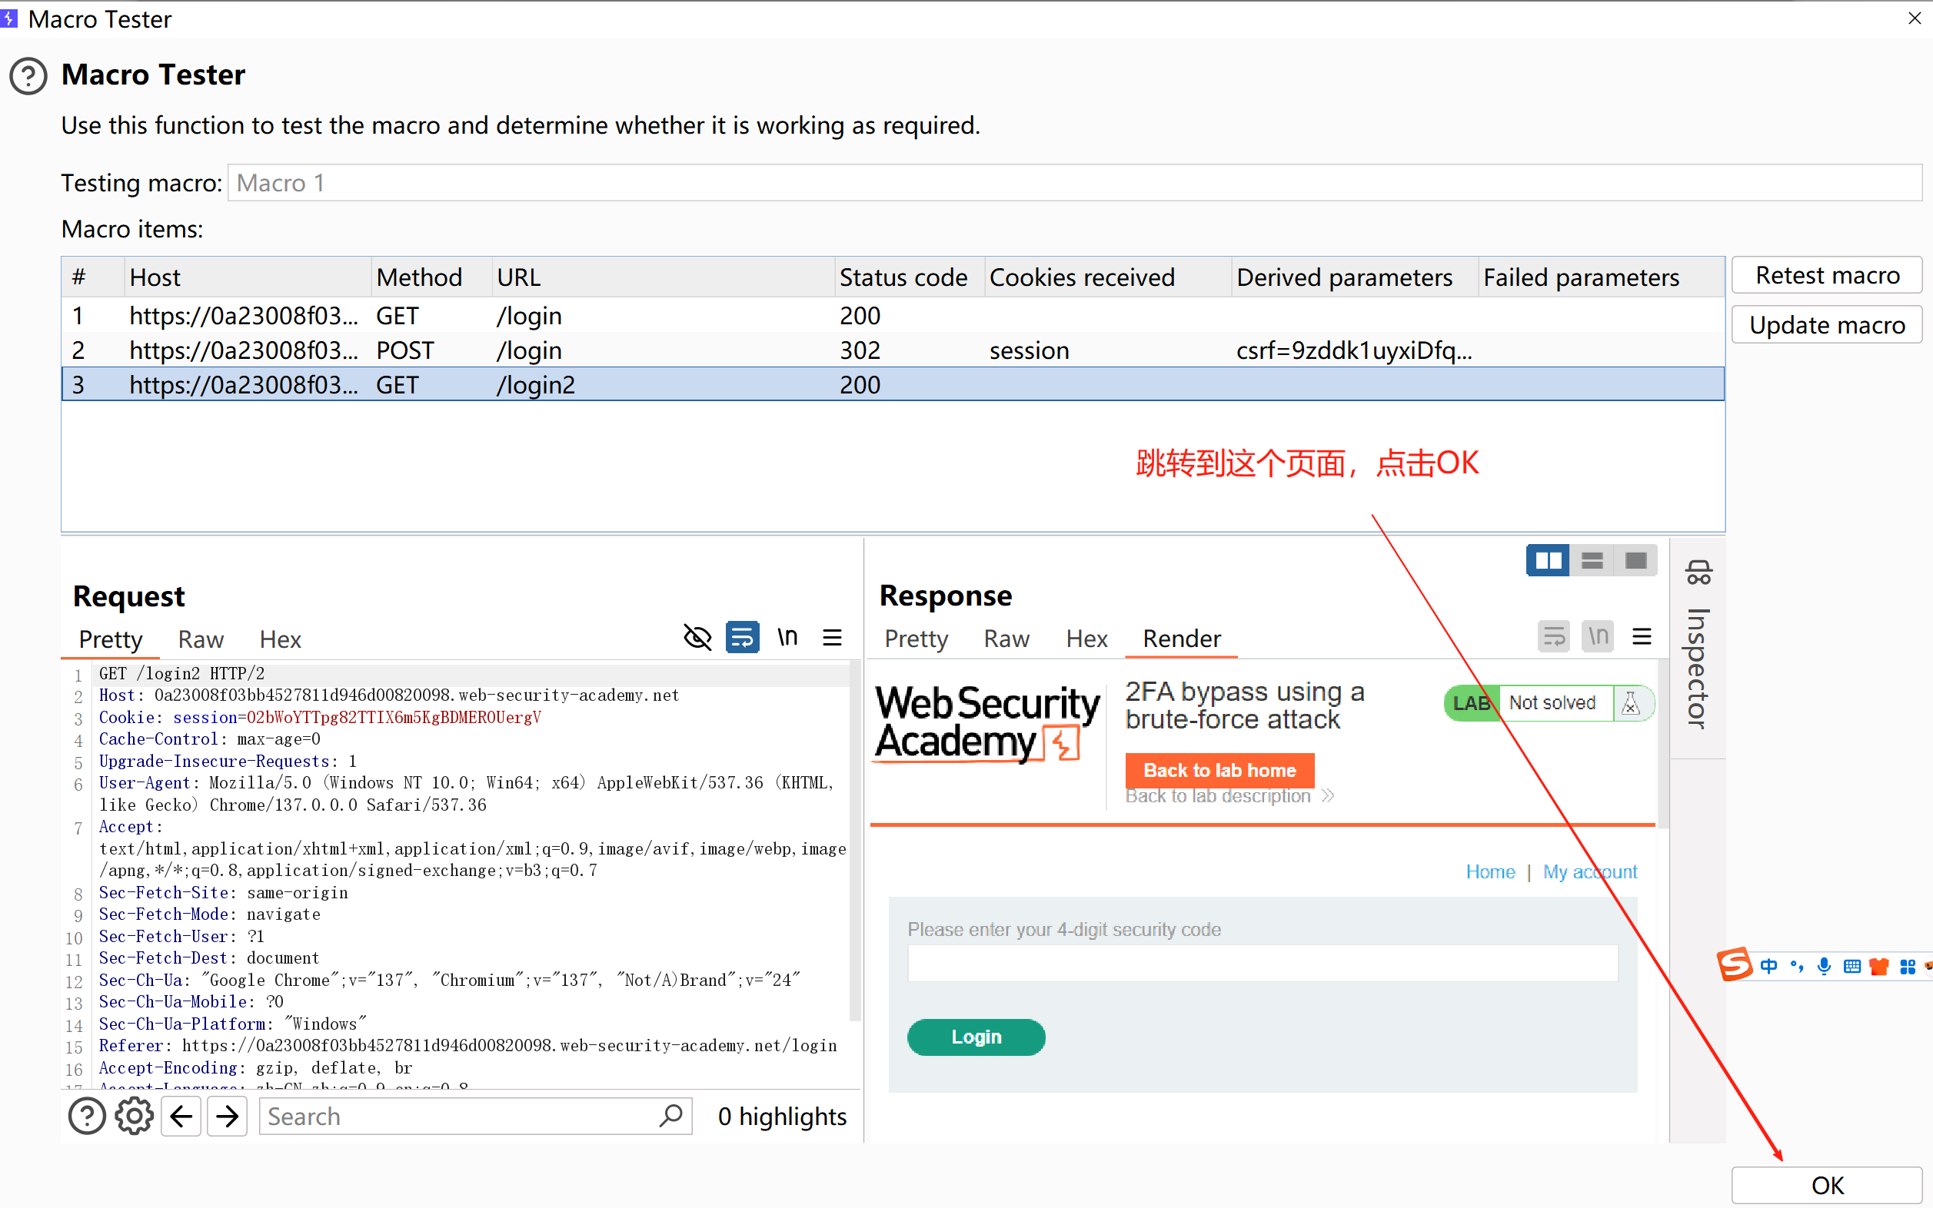Select side-by-side layout icon
Screen dimensions: 1933x1208
[x=1548, y=561]
